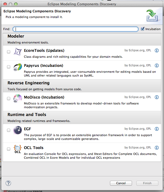This screenshot has height=192, width=164.
Task: Show info for Papyrus (Incubation)
Action: (x=157, y=66)
